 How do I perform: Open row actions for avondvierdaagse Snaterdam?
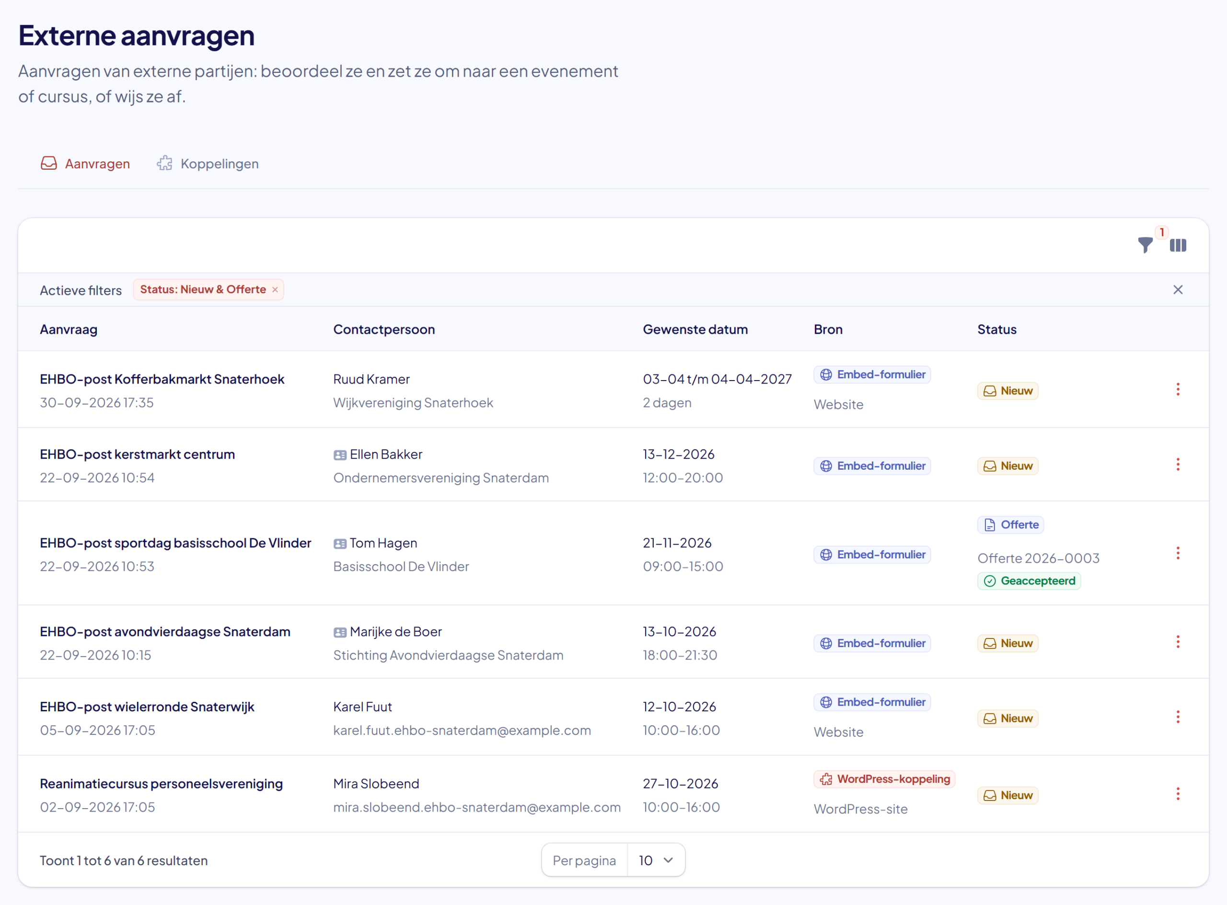pyautogui.click(x=1178, y=642)
